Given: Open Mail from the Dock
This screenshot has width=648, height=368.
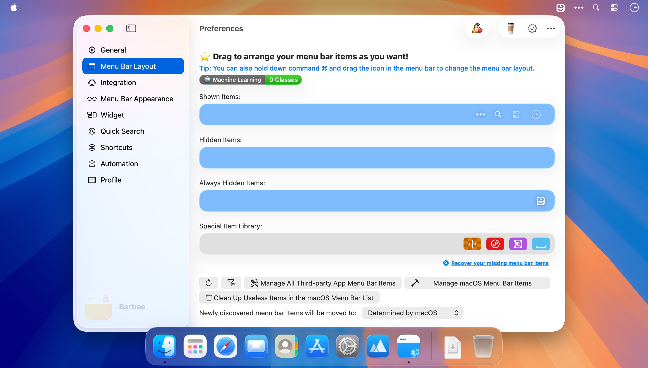Looking at the screenshot, I should click(256, 346).
